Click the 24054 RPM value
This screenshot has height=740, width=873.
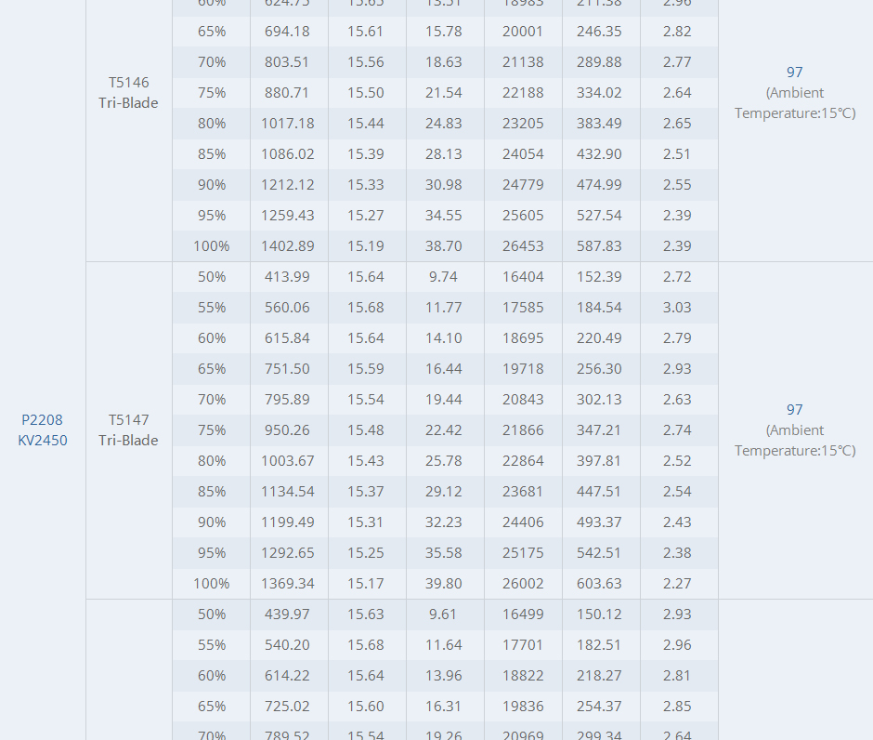523,153
